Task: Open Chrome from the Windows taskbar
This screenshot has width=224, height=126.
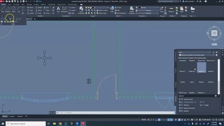Action: click(x=60, y=124)
